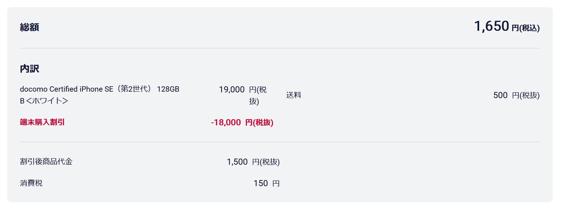This screenshot has height=208, width=561.
Task: Click the 19,000 device price
Action: tap(232, 90)
